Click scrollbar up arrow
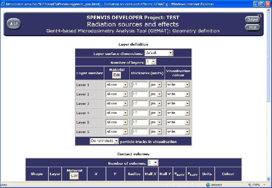 point(269,10)
